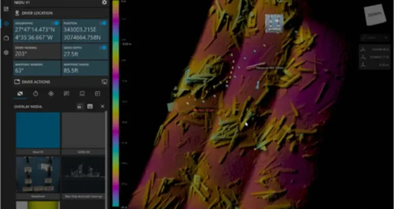Click the depth color scale bar
The width and height of the screenshot is (394, 209).
tap(116, 102)
